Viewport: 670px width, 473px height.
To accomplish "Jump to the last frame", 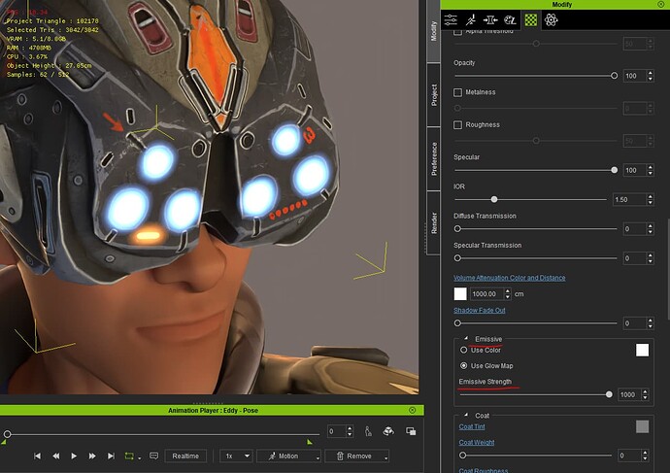I will click(111, 456).
